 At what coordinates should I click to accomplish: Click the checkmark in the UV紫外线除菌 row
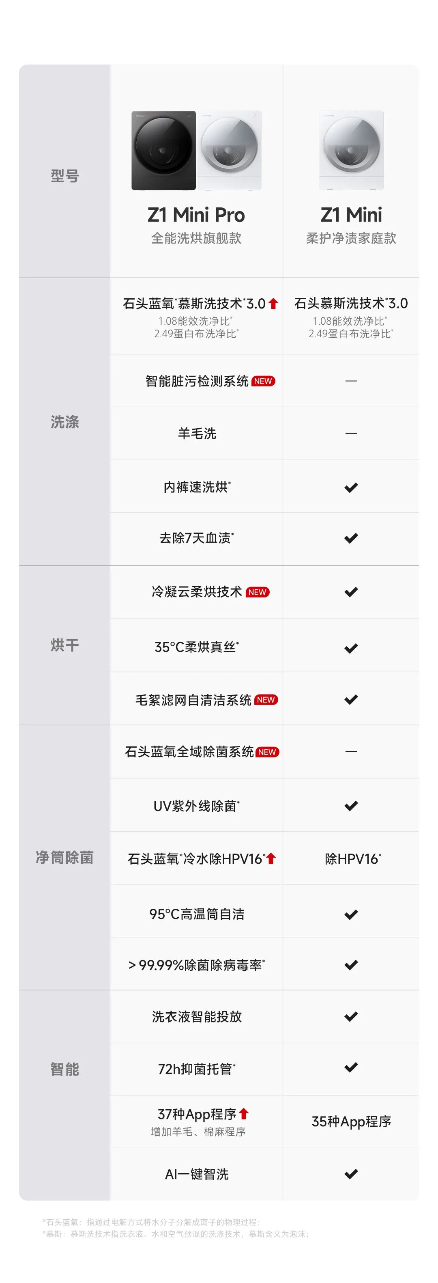tap(351, 806)
